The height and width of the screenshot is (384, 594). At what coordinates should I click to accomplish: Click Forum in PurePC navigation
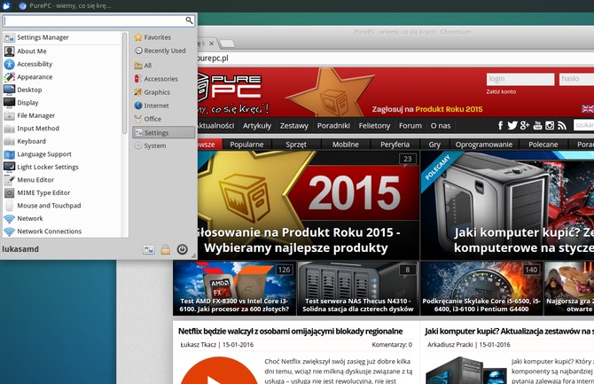[410, 126]
